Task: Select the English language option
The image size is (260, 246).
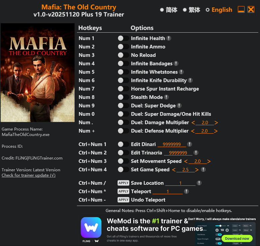Action: point(219,10)
